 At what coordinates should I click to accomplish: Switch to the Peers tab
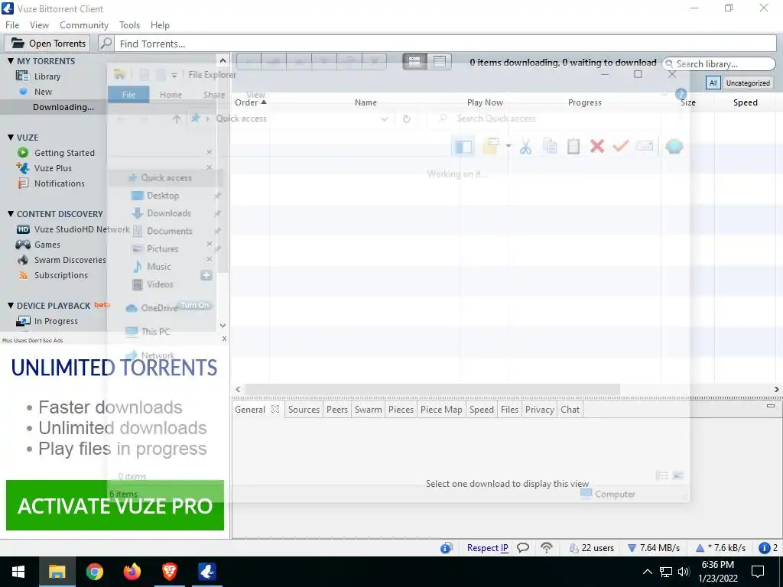tap(337, 410)
